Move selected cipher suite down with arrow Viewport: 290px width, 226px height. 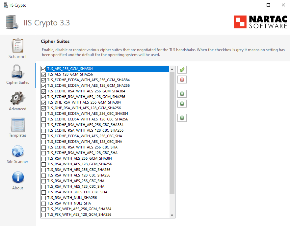pyautogui.click(x=182, y=104)
